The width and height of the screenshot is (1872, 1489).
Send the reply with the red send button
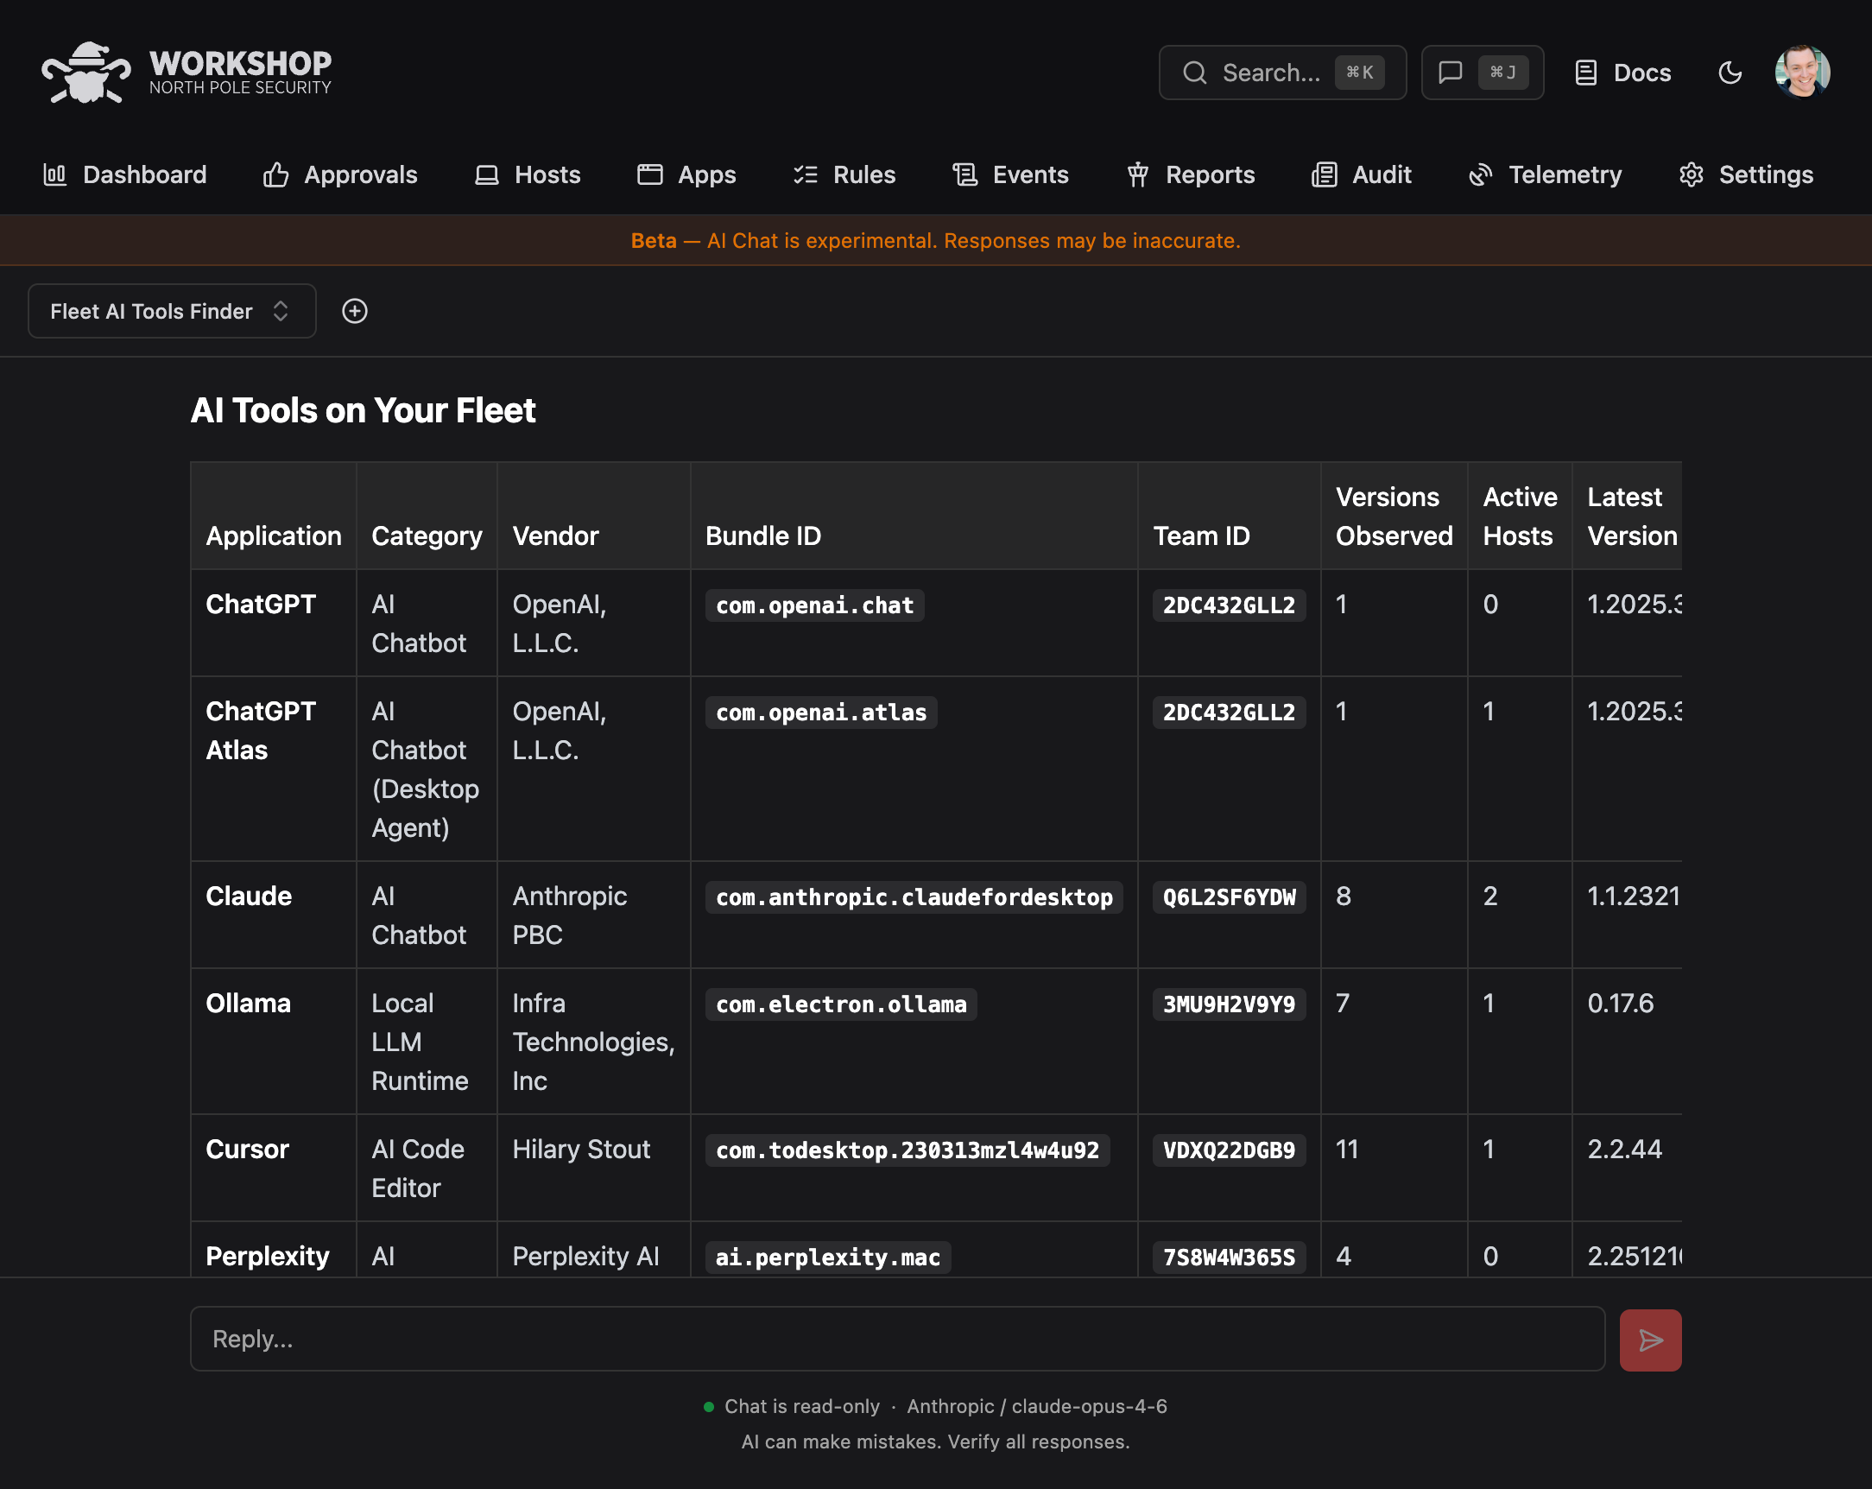click(x=1650, y=1340)
